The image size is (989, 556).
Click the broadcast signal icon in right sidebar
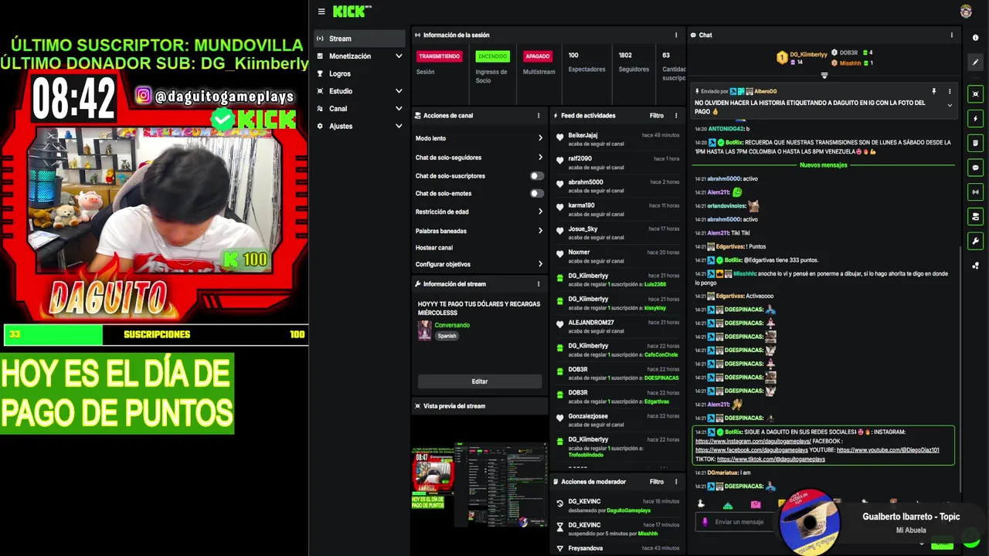click(x=975, y=192)
